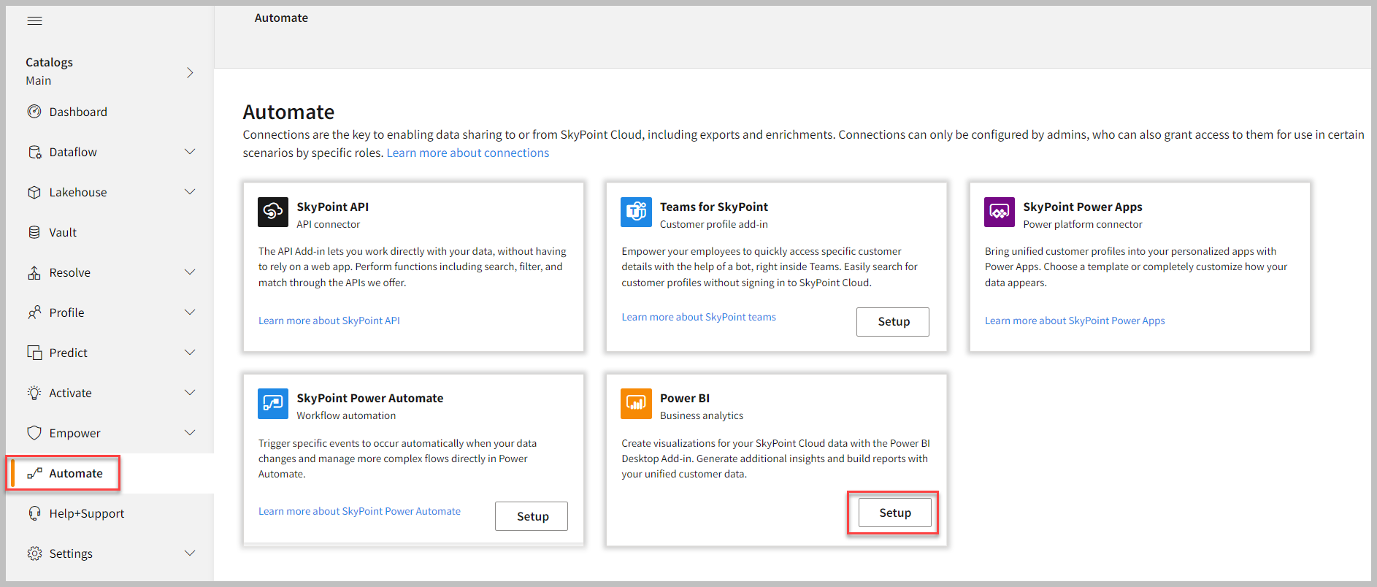Open Learn more about SkyPoint teams link
Viewport: 1377px width, 587px height.
pyautogui.click(x=699, y=317)
